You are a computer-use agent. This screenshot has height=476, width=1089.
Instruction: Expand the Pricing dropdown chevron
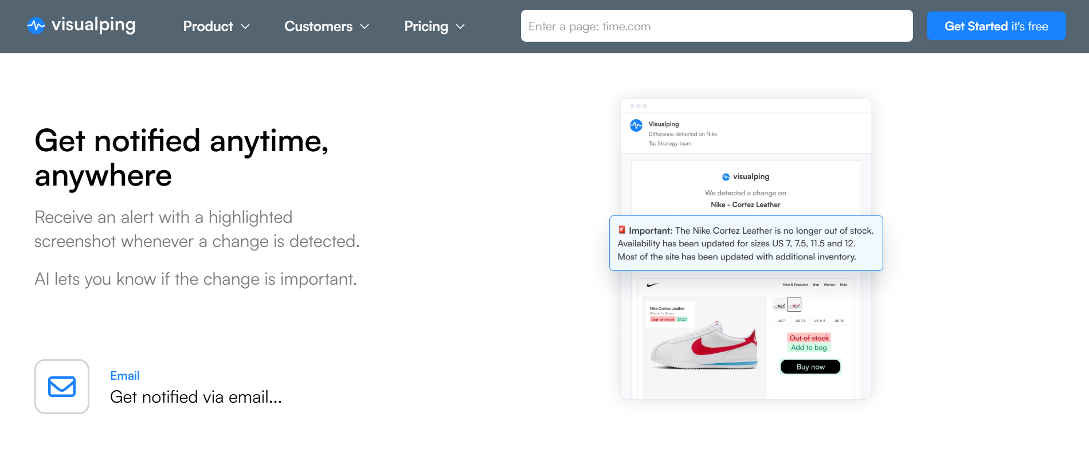tap(460, 26)
